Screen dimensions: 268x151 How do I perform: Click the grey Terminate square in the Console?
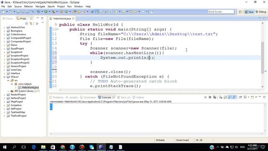205,97
